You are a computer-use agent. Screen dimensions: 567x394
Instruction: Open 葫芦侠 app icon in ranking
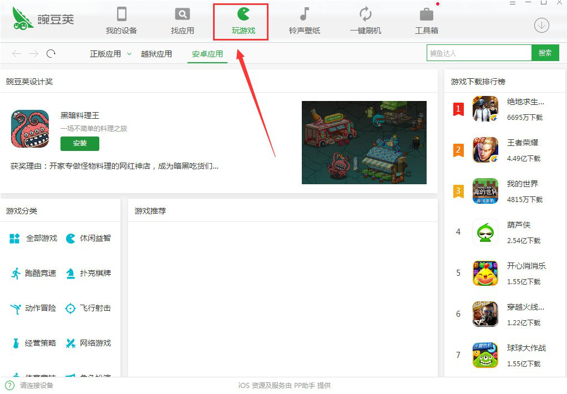485,232
